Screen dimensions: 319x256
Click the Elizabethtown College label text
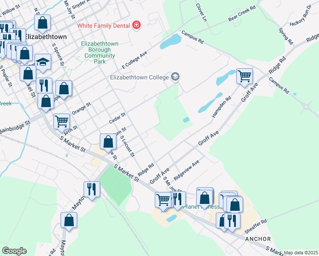tap(139, 77)
